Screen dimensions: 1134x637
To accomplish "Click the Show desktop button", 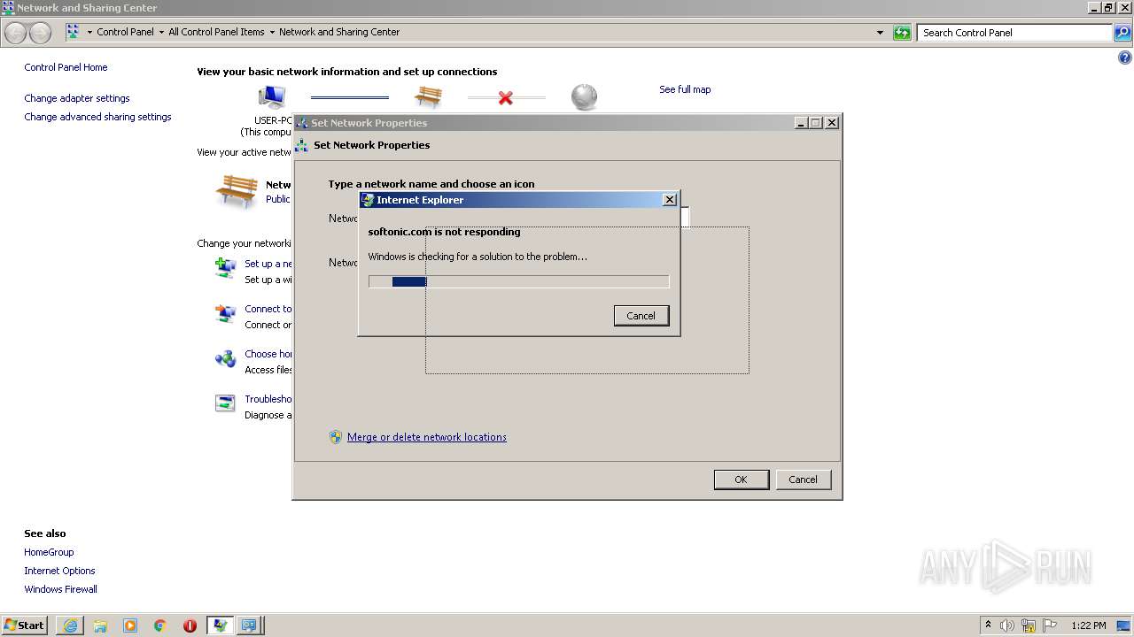I will pos(1125,625).
